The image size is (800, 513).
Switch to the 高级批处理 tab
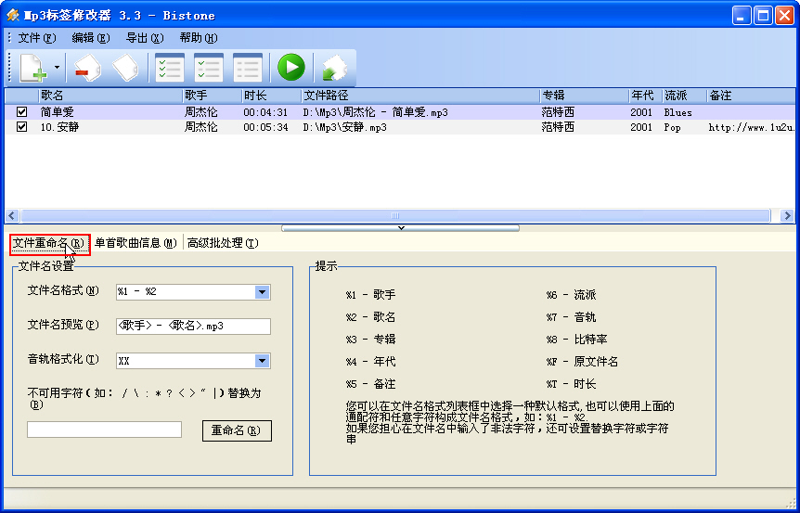click(222, 243)
